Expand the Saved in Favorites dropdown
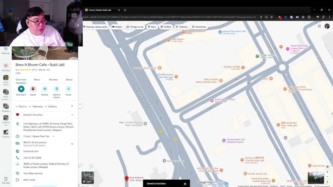The height and width of the screenshot is (187, 333). click(x=72, y=115)
